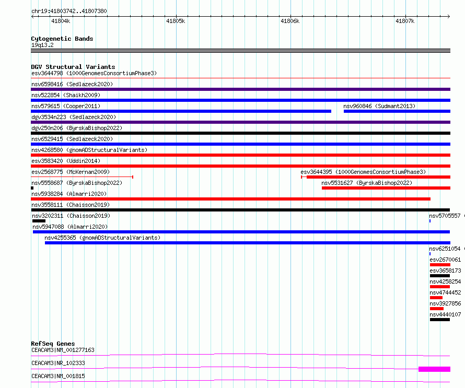This screenshot has width=465, height=388.
Task: Click the Cytogenetic Bands track title
Action: 62,39
